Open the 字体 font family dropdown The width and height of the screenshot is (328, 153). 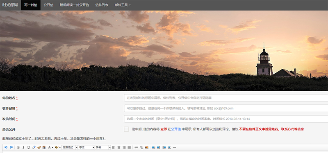click(x=86, y=147)
